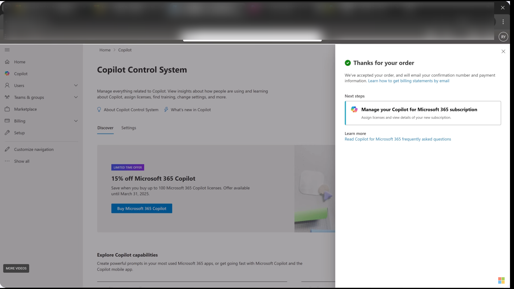Expand the Billing section chevron
Viewport: 514px width, 289px height.
point(76,121)
